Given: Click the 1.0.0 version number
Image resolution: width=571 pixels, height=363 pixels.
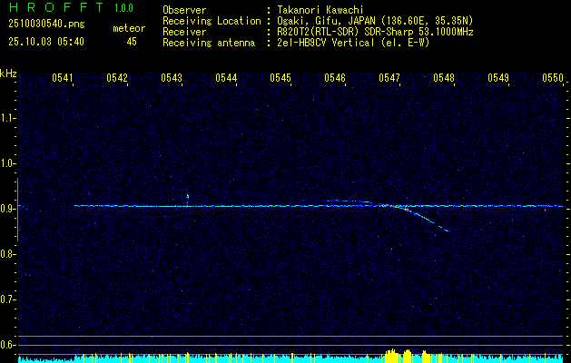Looking at the screenshot, I should tap(126, 8).
